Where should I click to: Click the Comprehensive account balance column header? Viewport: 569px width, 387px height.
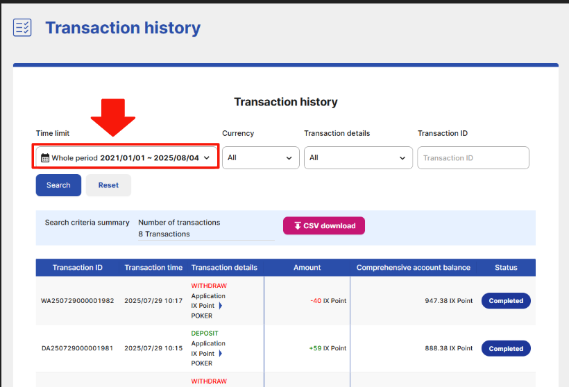coord(414,268)
